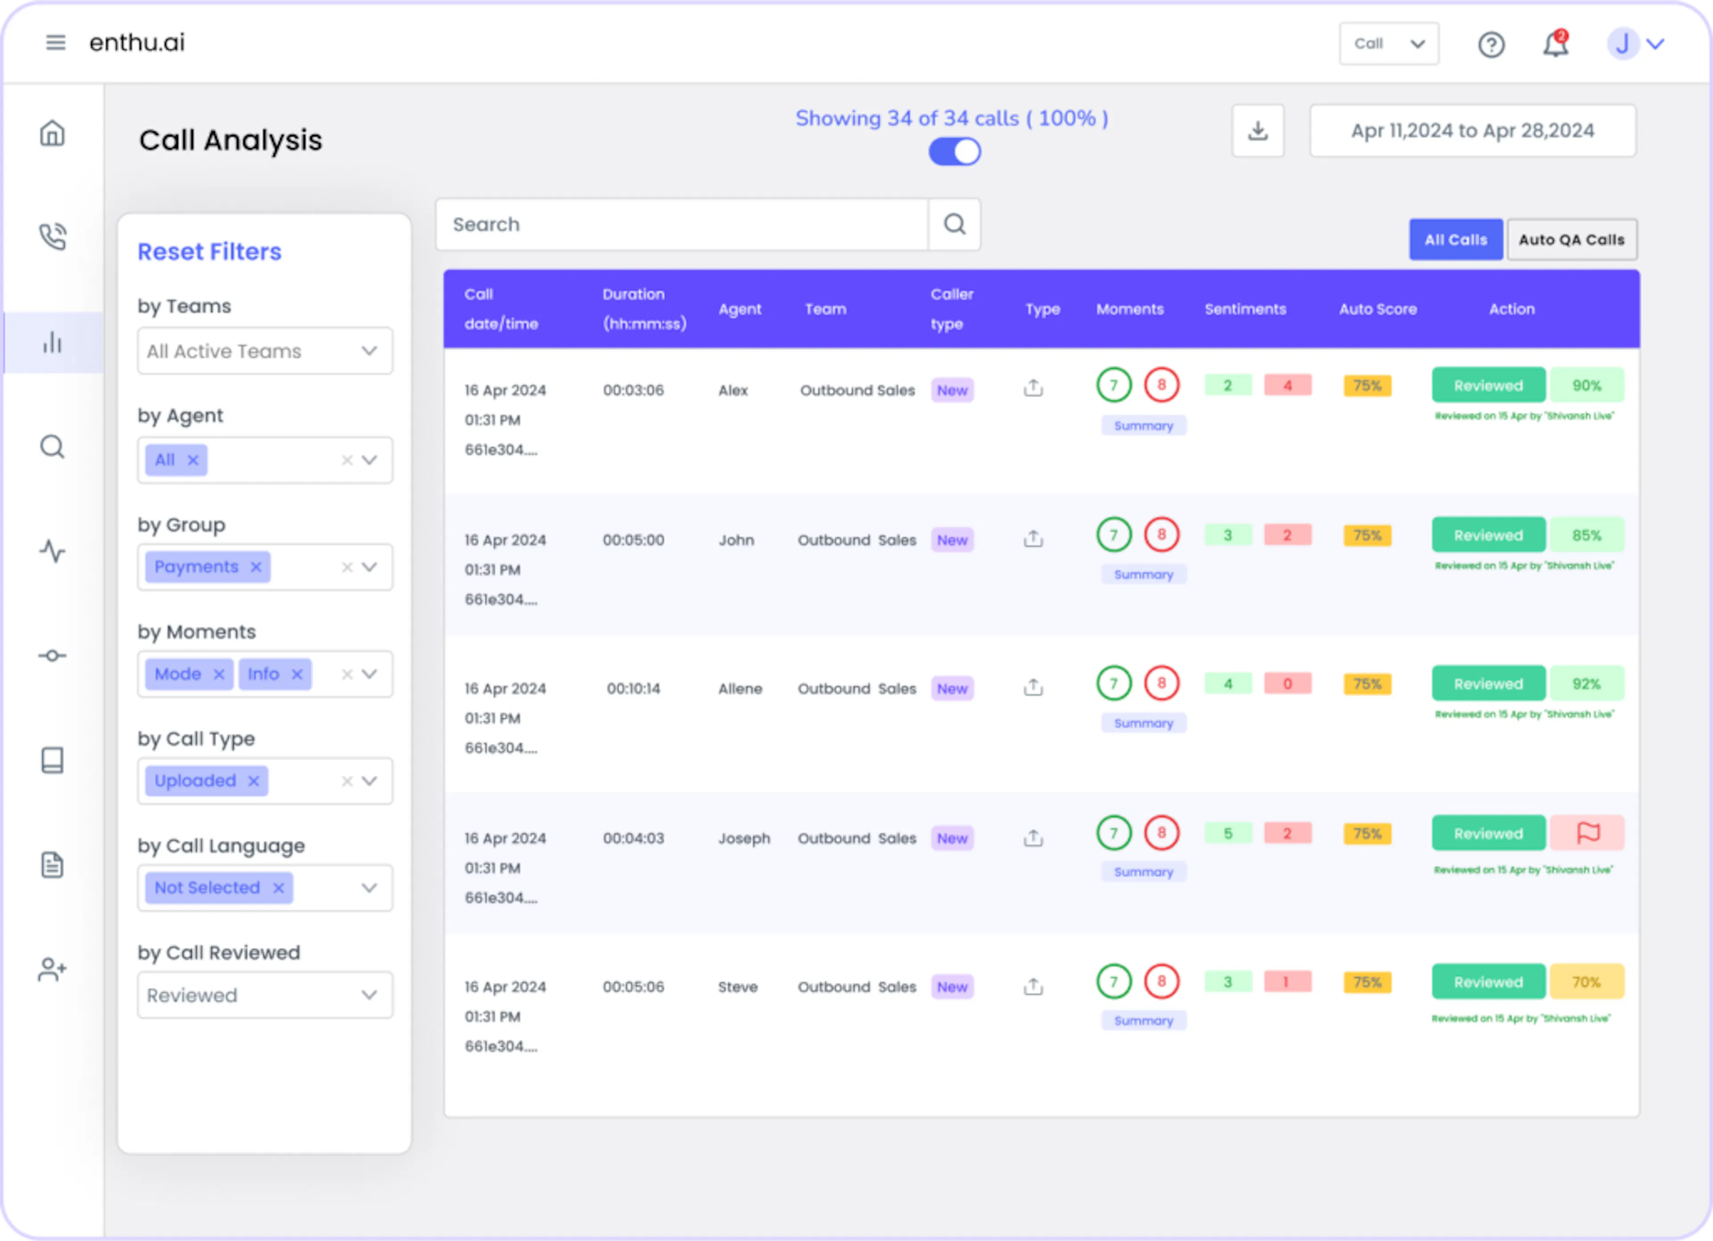The width and height of the screenshot is (1713, 1241).
Task: Remove the Not Selected language tag
Action: 279,888
